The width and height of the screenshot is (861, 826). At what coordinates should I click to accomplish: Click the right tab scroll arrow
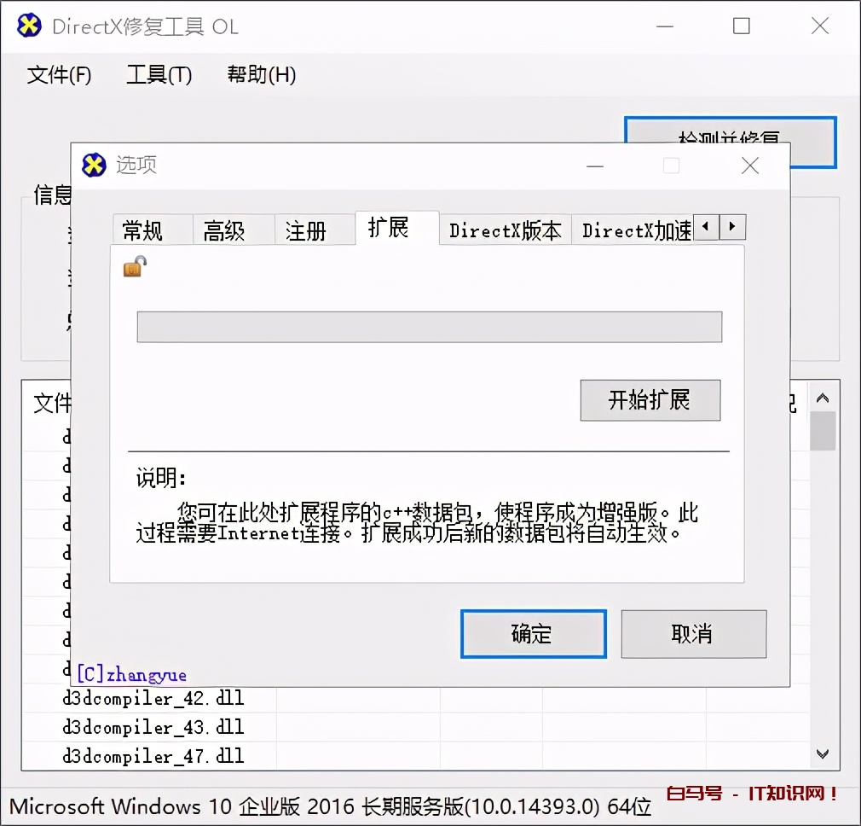pyautogui.click(x=732, y=228)
